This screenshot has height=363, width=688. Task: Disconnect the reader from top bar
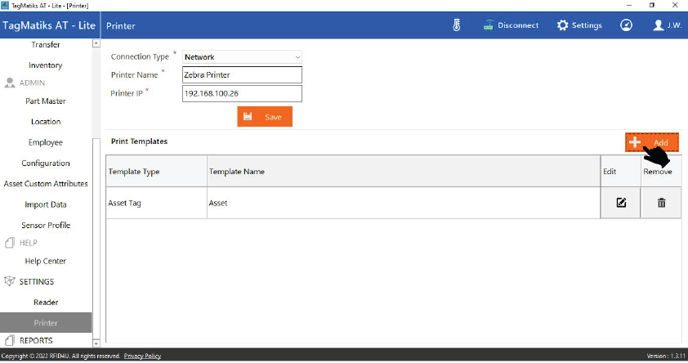[512, 25]
